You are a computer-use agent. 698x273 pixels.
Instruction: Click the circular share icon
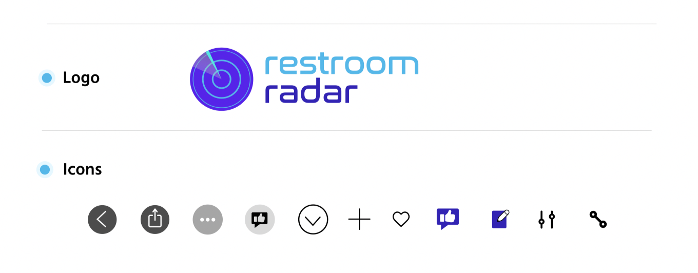tap(155, 220)
